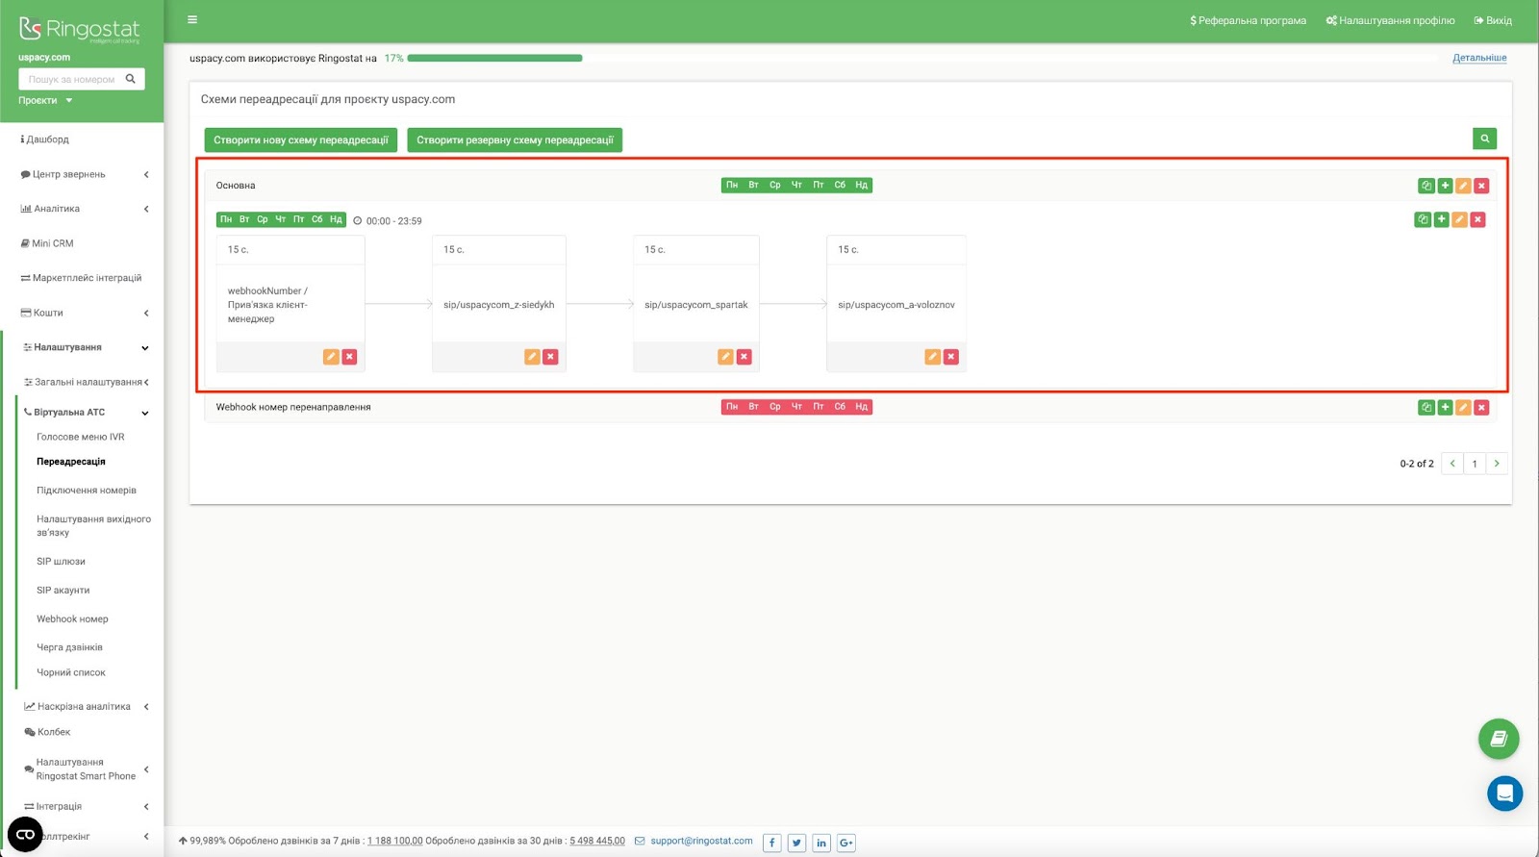Copy the Webhook номер перенаправлення scheme

[1426, 408]
